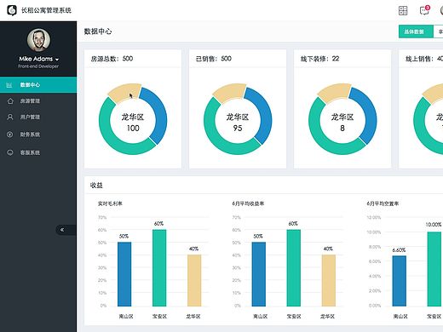Click the Front-end Developer subtitle
Viewport: 443px width, 332px height.
pyautogui.click(x=38, y=66)
